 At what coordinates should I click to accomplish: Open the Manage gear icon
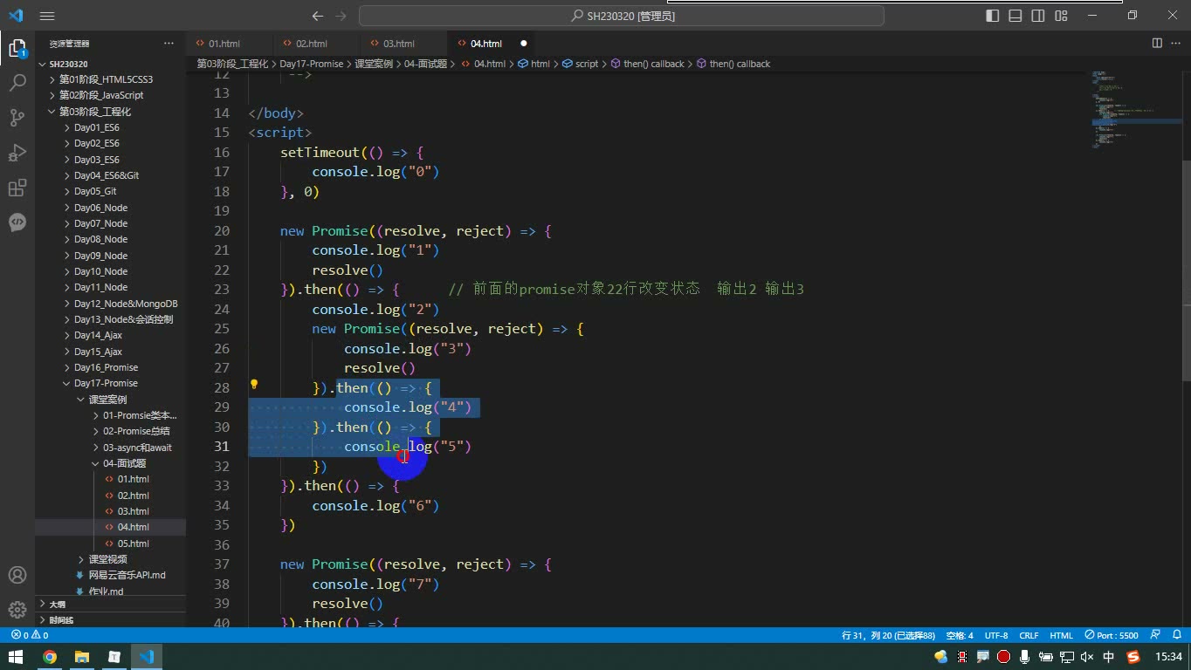[x=17, y=609]
